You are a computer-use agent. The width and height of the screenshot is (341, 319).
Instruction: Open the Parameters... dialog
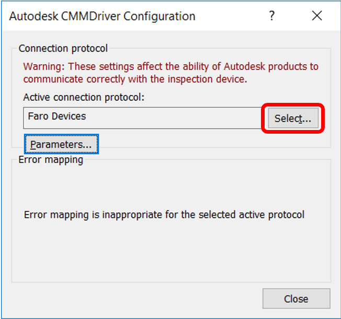point(61,144)
